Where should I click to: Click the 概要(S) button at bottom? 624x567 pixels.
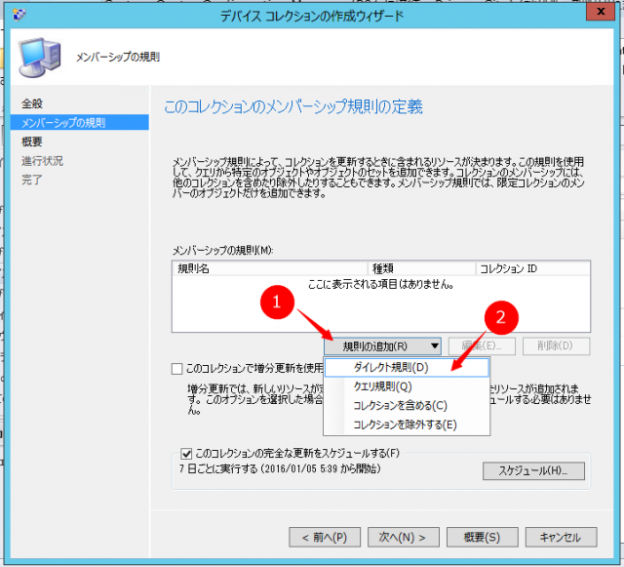coord(483,537)
